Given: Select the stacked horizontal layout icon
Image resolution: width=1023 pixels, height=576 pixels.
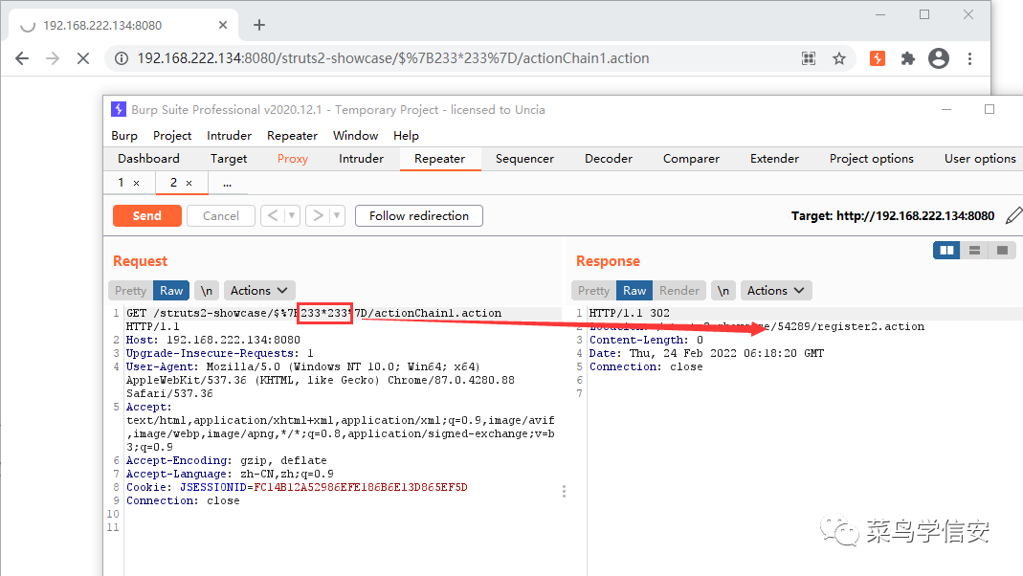Looking at the screenshot, I should [x=975, y=250].
